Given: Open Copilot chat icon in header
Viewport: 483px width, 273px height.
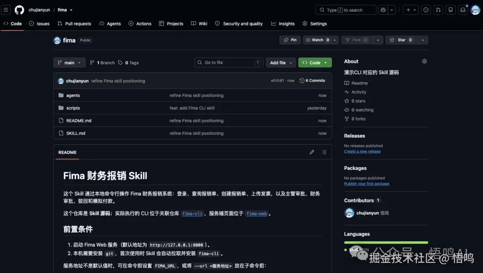Looking at the screenshot, I should coord(383,10).
